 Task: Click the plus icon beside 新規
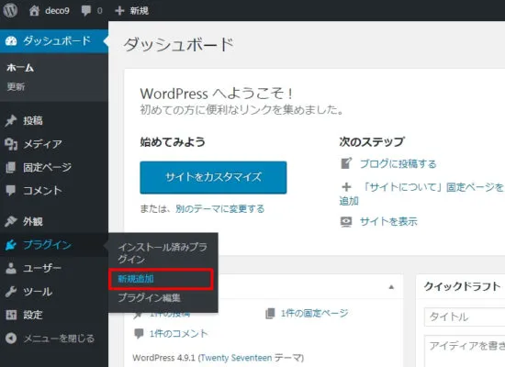pos(119,11)
